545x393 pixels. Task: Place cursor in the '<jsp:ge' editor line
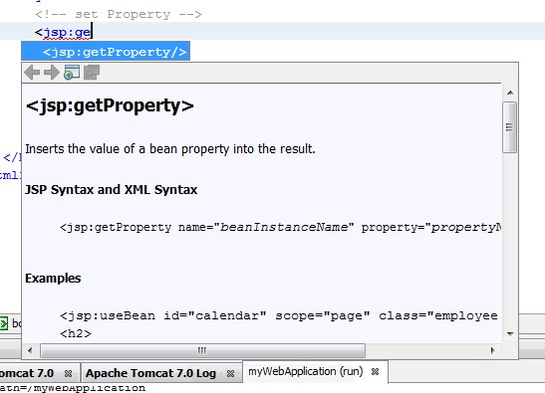coord(273,31)
